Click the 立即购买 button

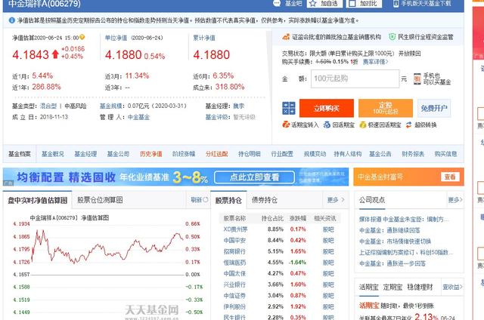pyautogui.click(x=327, y=108)
